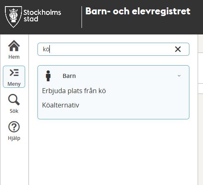Image resolution: width=203 pixels, height=185 pixels.
Task: Click the Stockholms stad wordmark text
Action: coord(42,16)
